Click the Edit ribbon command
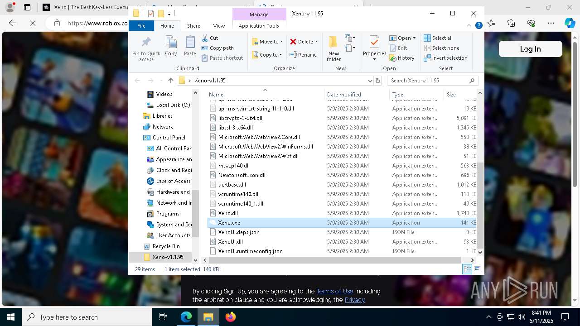The image size is (580, 326). 398,48
